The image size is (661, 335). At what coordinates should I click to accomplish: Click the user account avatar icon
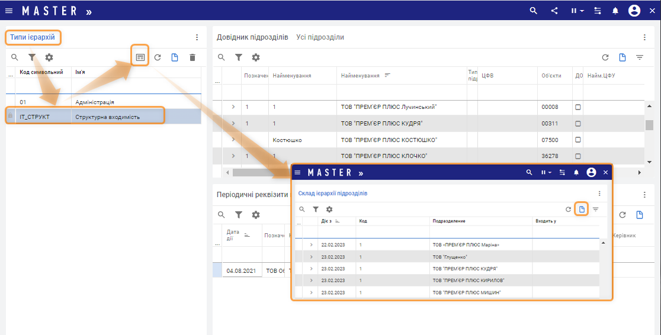pos(634,11)
